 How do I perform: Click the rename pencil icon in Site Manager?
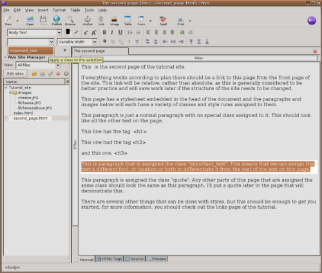click(x=50, y=74)
